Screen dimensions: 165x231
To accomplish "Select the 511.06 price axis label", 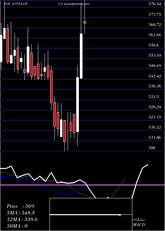I will click(x=155, y=138).
